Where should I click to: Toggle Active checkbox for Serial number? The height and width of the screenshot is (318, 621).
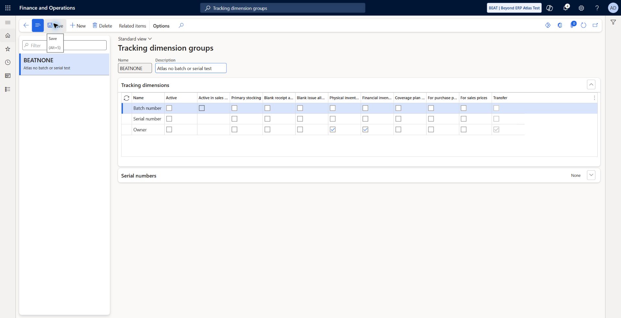169,119
